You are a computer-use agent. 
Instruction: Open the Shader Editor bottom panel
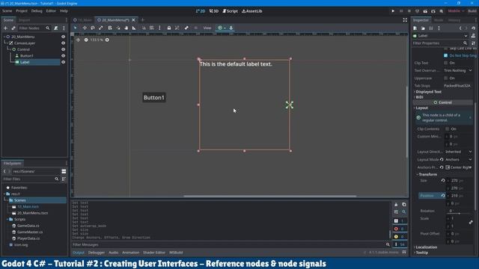click(x=154, y=253)
